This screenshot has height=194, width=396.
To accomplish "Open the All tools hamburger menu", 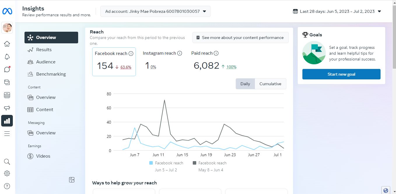I will (x=7, y=134).
